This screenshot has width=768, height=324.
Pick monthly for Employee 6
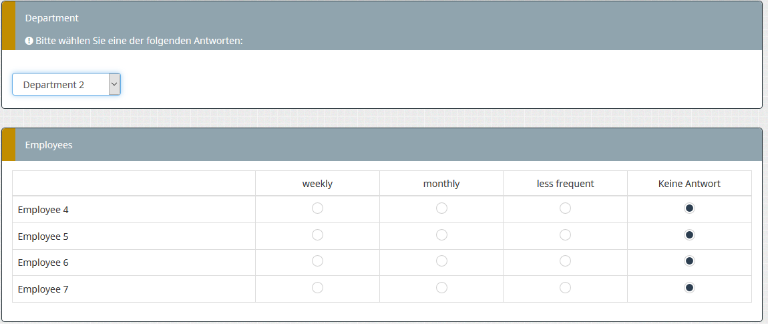tap(441, 261)
